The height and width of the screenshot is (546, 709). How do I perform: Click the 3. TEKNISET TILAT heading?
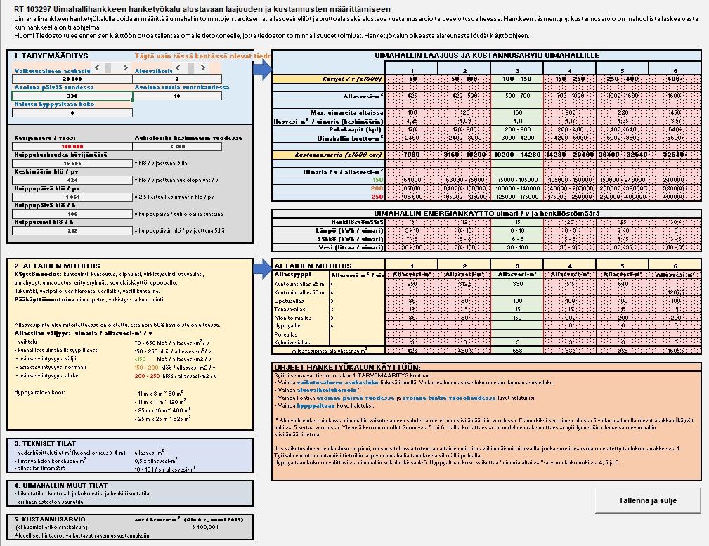click(x=45, y=443)
